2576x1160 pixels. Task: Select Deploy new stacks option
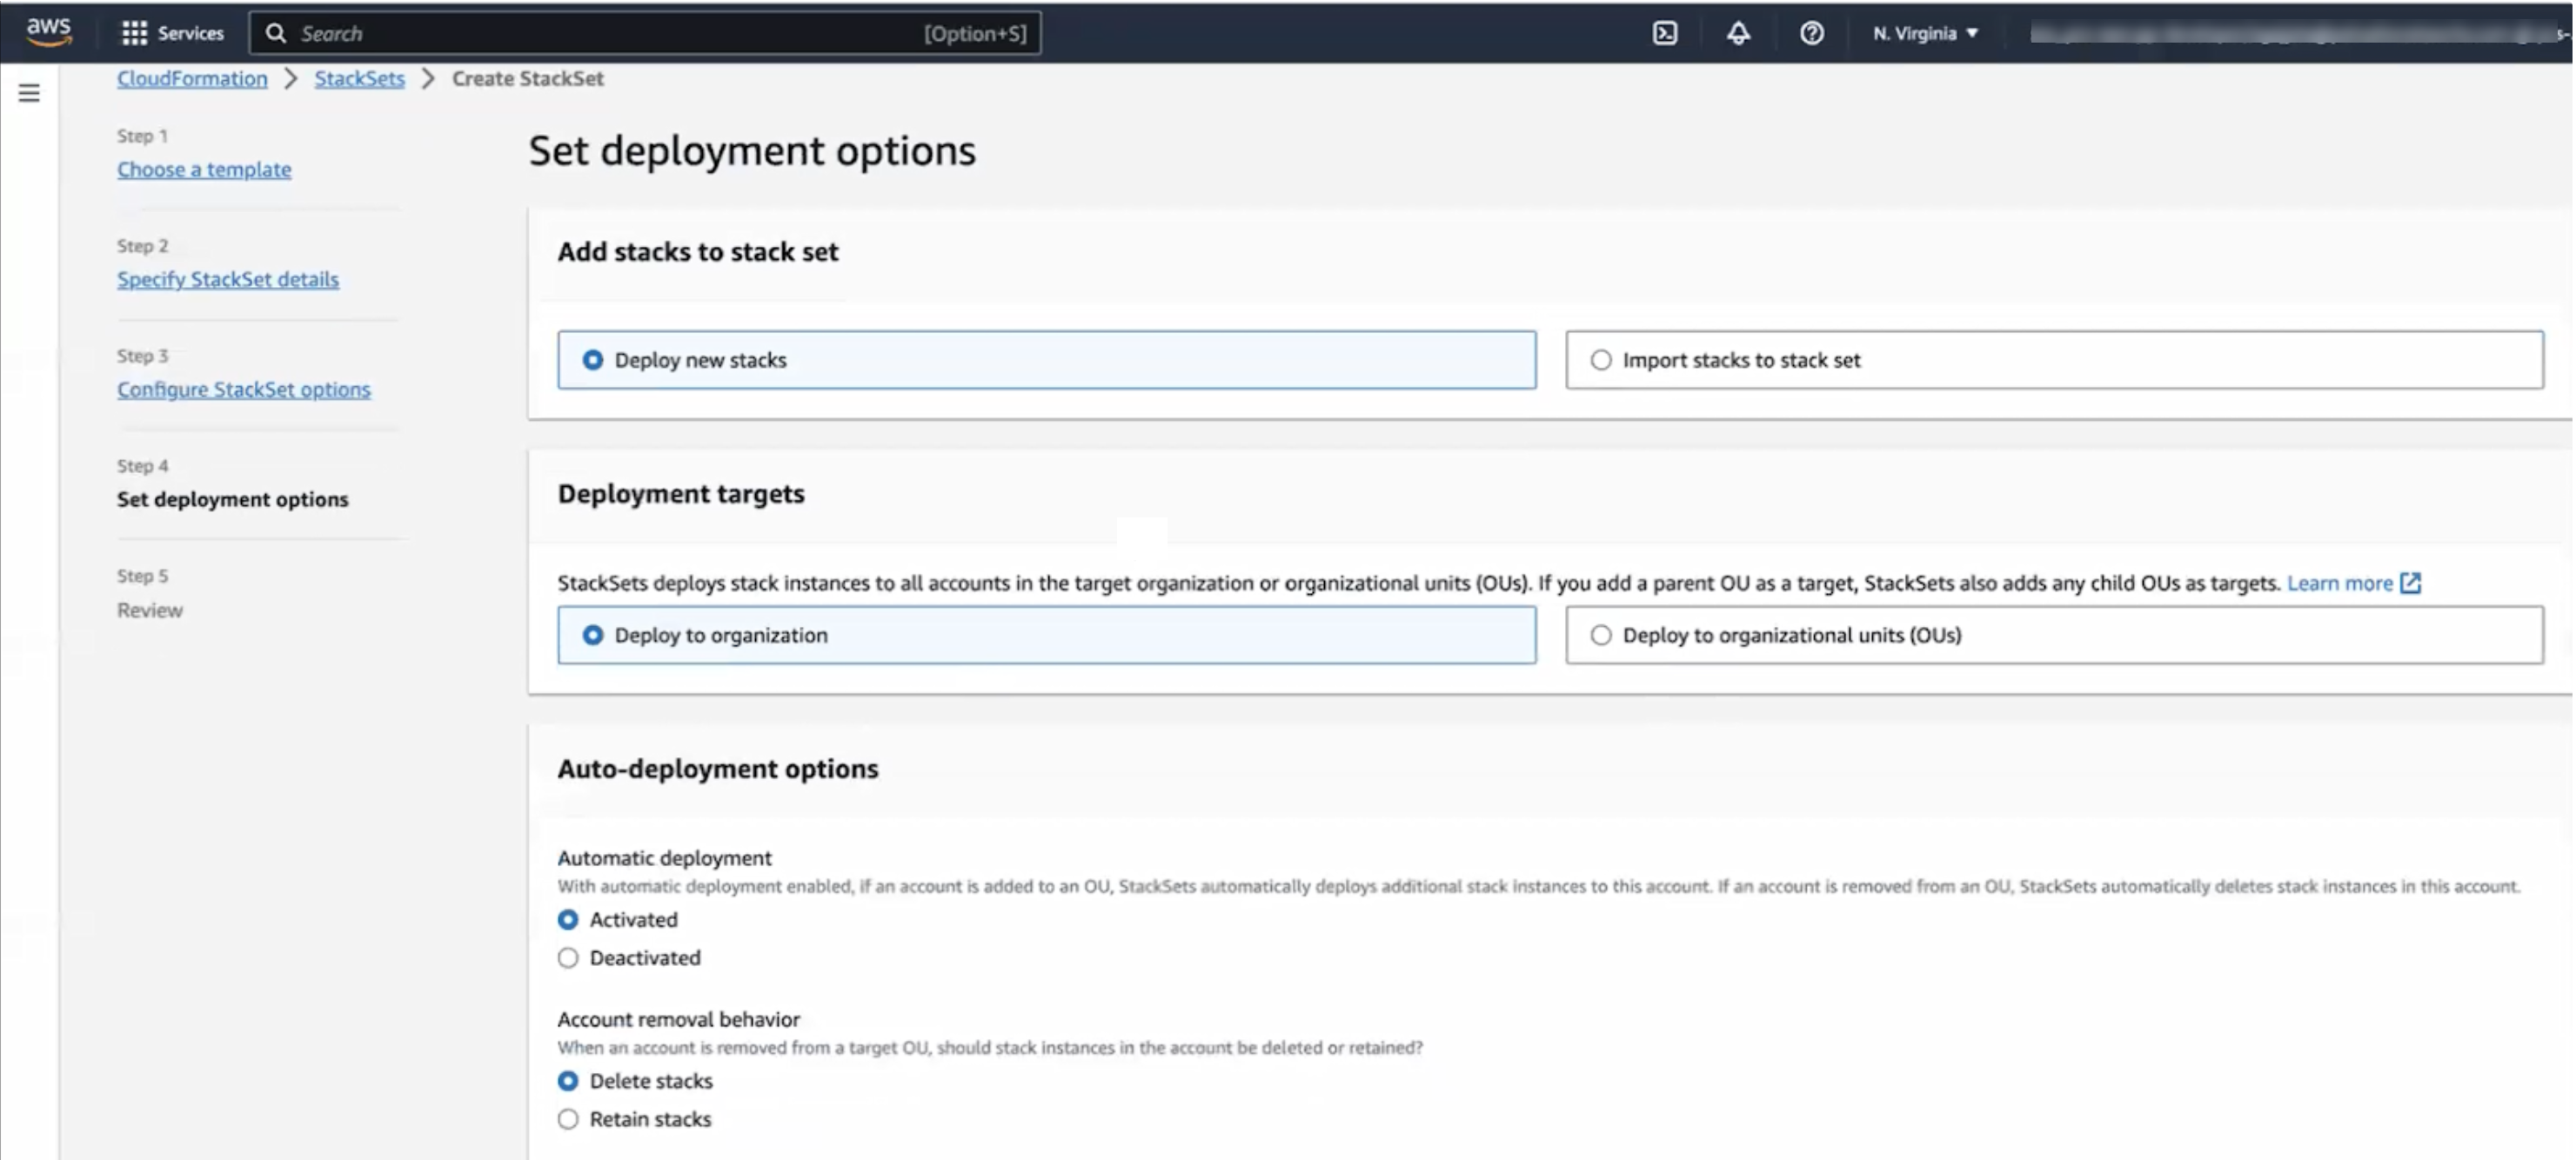tap(1046, 360)
